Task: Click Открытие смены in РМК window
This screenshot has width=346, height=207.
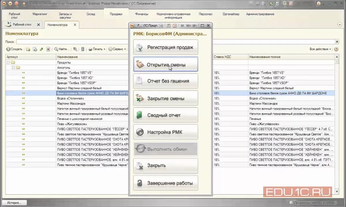Action: [166, 64]
